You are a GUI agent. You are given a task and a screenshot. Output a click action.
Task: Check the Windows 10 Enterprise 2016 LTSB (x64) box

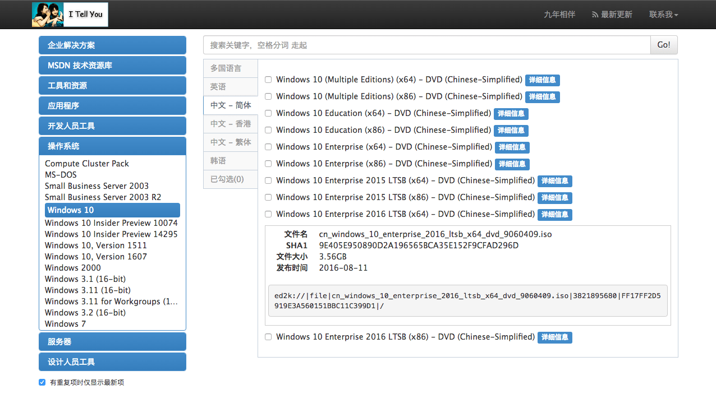[x=268, y=214]
